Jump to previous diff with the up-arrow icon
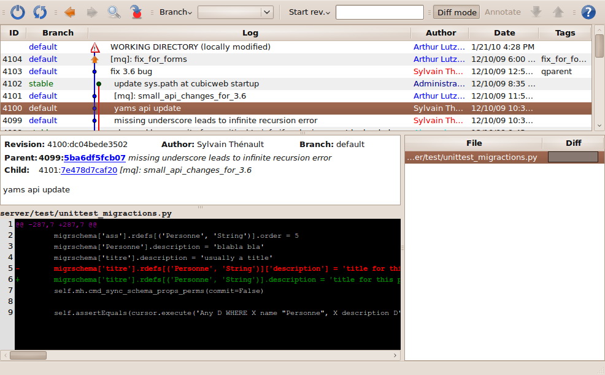This screenshot has height=375, width=605. pyautogui.click(x=558, y=12)
